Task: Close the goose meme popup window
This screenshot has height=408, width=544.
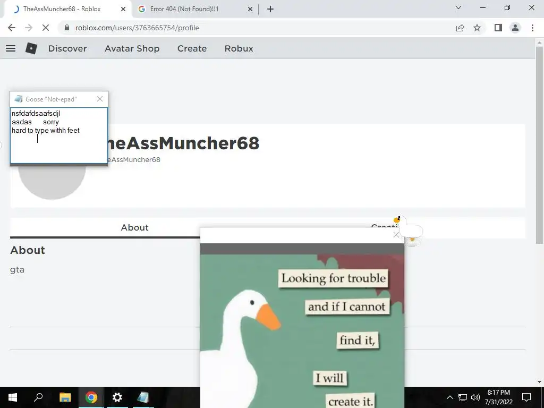Action: pyautogui.click(x=396, y=235)
